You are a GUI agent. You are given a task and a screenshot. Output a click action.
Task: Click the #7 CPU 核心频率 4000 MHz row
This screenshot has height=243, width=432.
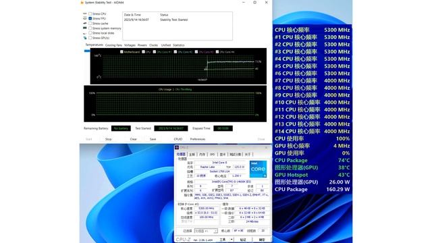tap(312, 81)
